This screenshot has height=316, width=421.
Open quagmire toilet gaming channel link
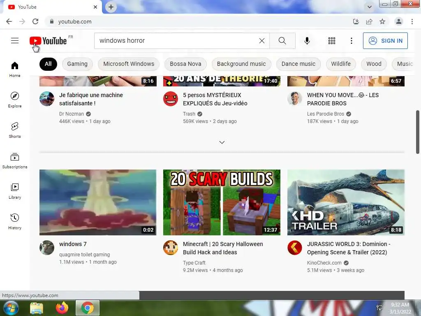pyautogui.click(x=84, y=254)
